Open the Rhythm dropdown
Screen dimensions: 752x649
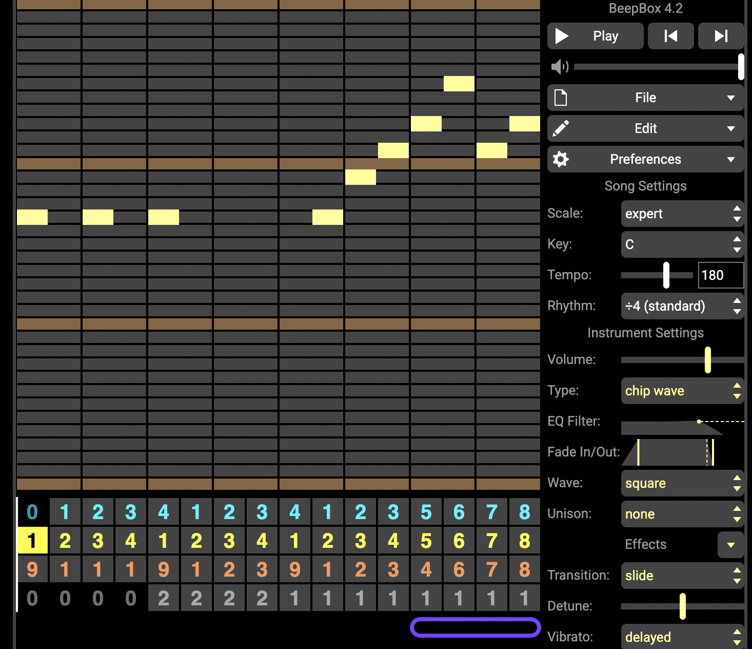click(x=682, y=306)
